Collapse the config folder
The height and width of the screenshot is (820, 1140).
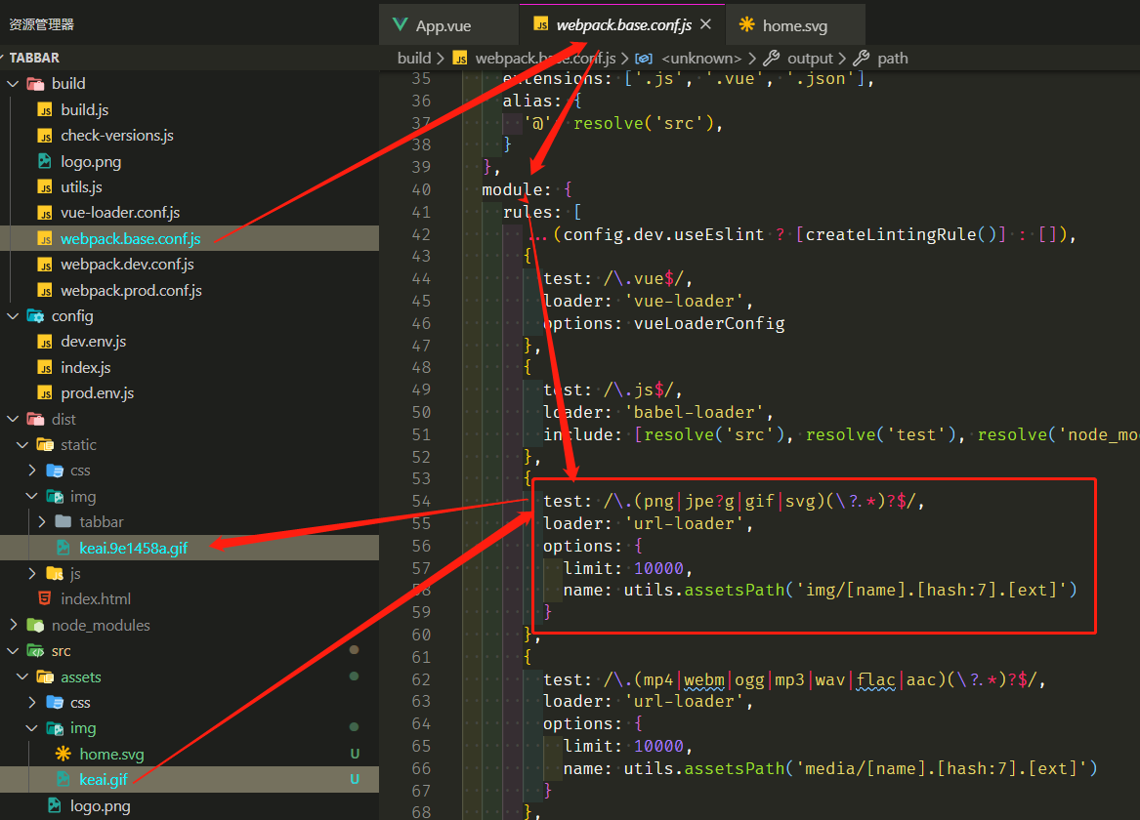point(13,316)
